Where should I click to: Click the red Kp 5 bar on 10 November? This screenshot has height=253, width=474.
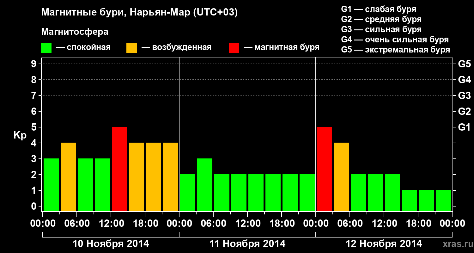pyautogui.click(x=119, y=169)
